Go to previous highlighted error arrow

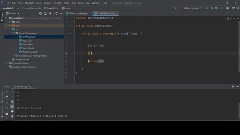(x=234, y=18)
